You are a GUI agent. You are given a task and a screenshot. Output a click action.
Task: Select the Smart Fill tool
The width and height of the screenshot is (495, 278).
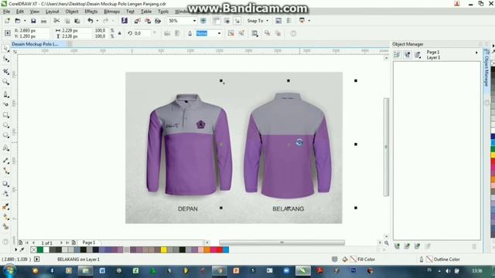click(x=5, y=226)
